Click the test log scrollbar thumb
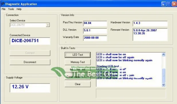The image size is (177, 104). 164,75
